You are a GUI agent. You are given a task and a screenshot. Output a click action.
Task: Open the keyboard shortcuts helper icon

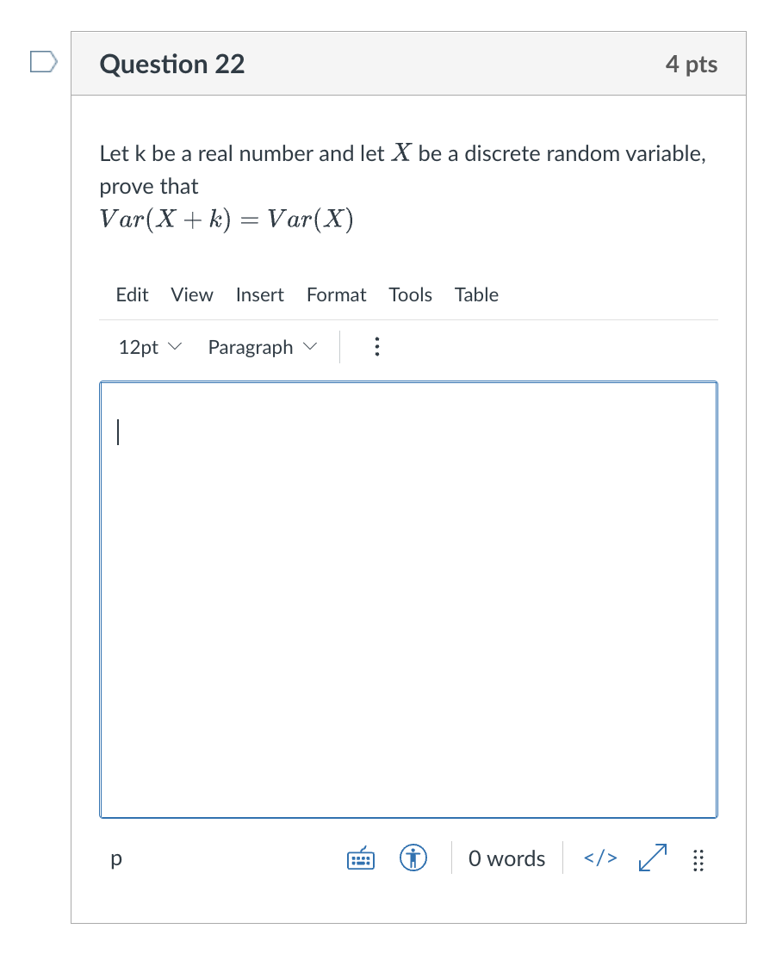click(x=360, y=858)
